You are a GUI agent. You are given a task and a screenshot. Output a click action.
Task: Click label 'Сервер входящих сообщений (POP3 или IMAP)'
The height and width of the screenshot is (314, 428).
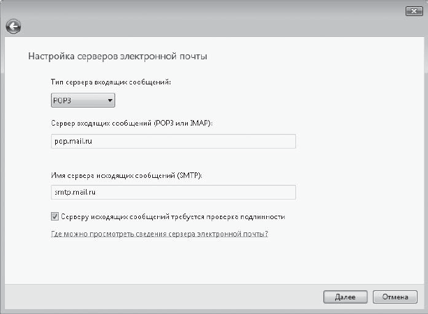pos(132,124)
